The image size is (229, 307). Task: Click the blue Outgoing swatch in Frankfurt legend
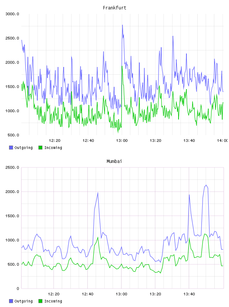(11, 147)
